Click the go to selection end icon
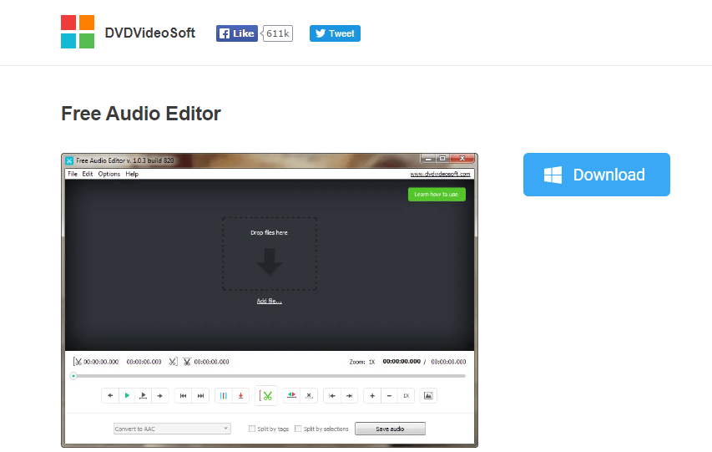The width and height of the screenshot is (712, 452). point(349,396)
